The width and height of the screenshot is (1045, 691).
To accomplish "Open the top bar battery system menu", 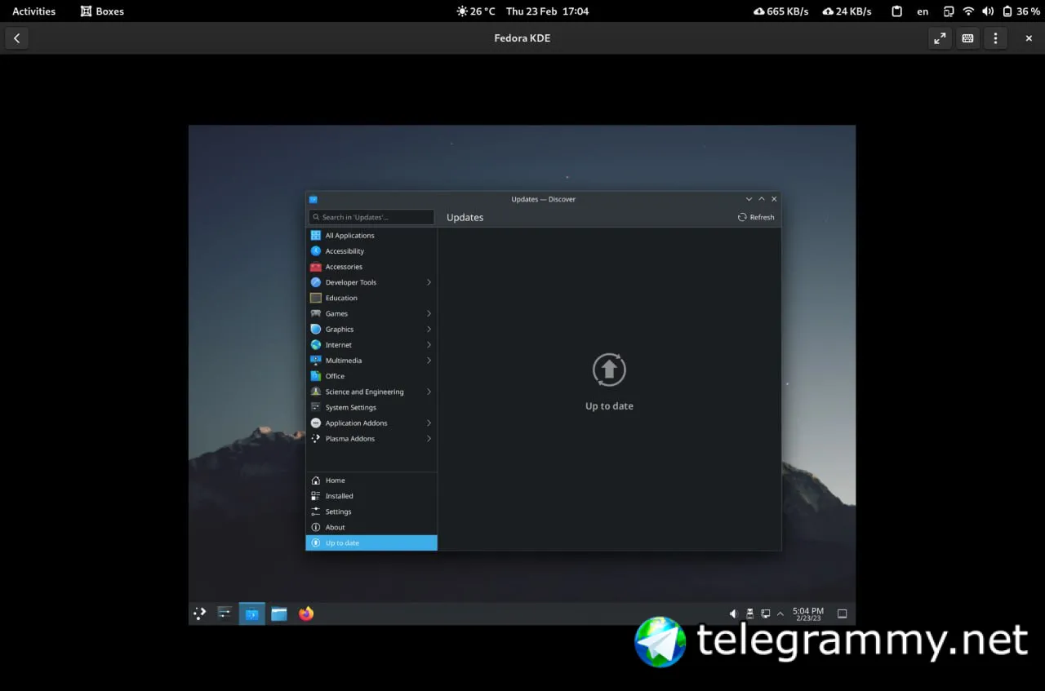I will 1021,11.
